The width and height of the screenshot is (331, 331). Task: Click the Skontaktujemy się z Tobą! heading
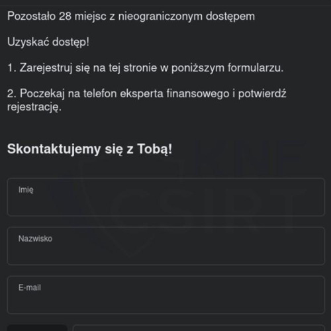[89, 149]
